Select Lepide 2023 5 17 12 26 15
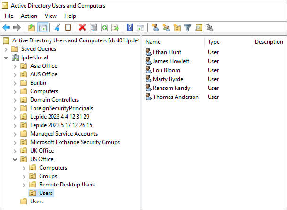 point(61,125)
